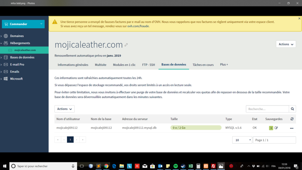
Task: Open Spotify from the taskbar
Action: click(175, 166)
